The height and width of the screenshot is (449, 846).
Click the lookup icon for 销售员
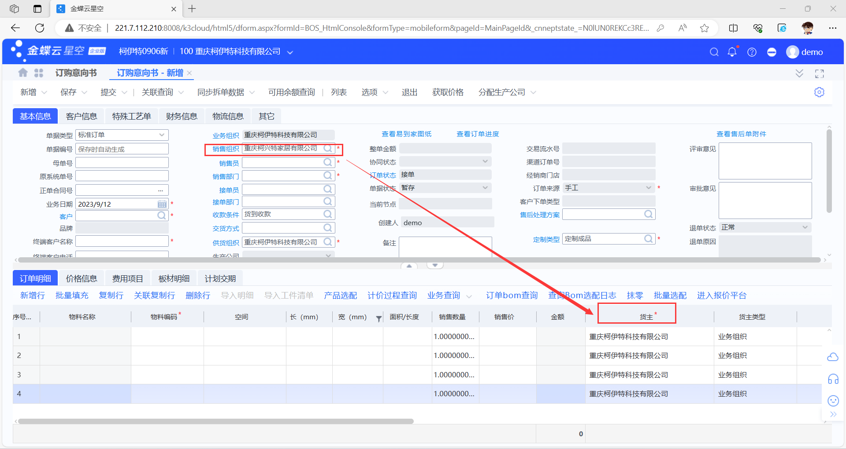tap(328, 162)
